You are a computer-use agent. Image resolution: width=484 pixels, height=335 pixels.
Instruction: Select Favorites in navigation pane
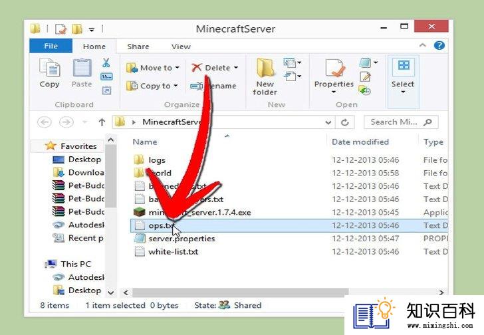(78, 146)
